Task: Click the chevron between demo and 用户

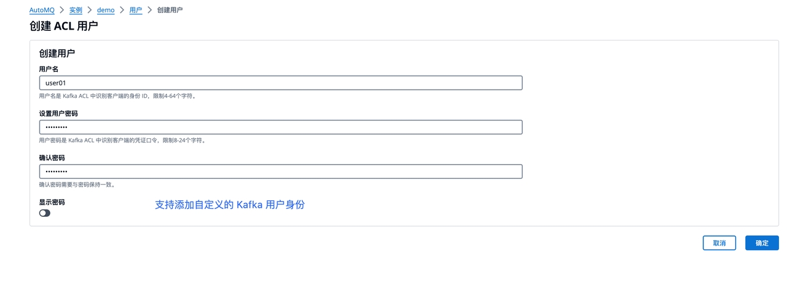Action: coord(122,10)
